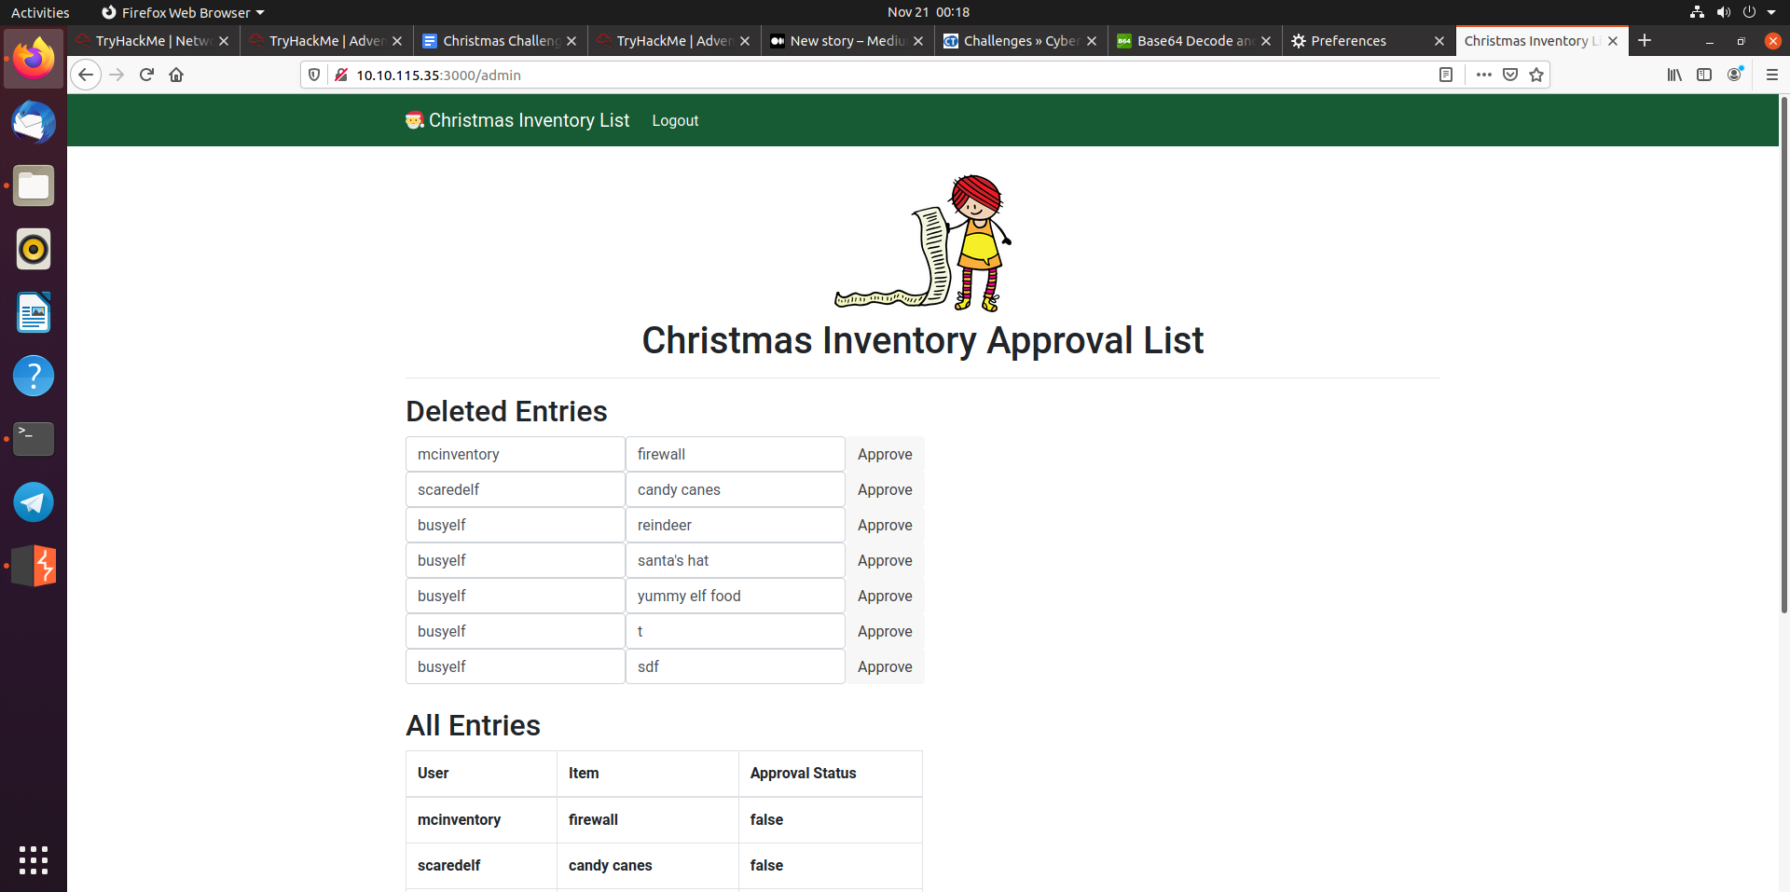The image size is (1790, 892).
Task: Approve busyelf reindeer entry
Action: [885, 525]
